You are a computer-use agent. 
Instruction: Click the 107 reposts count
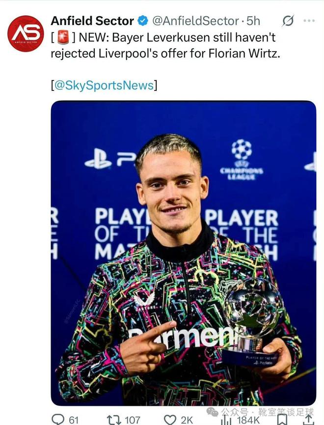coord(132,420)
